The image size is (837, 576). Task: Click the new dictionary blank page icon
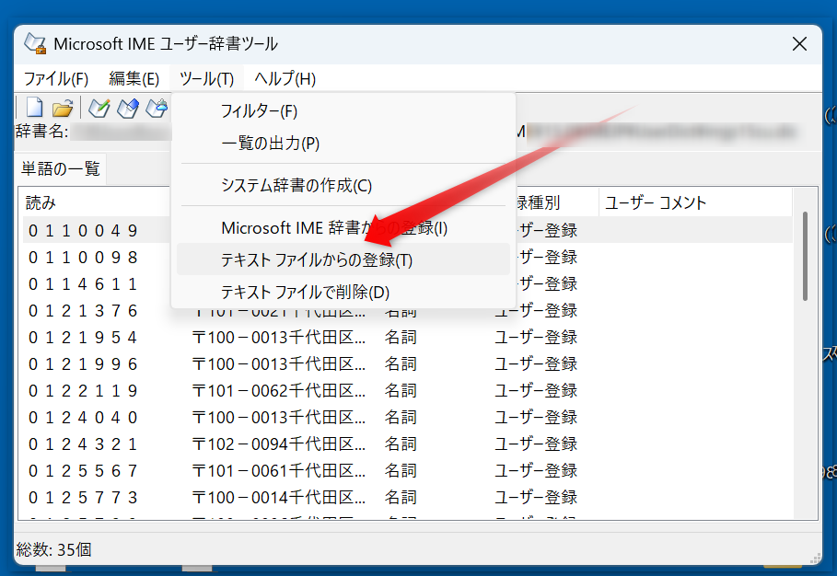35,108
